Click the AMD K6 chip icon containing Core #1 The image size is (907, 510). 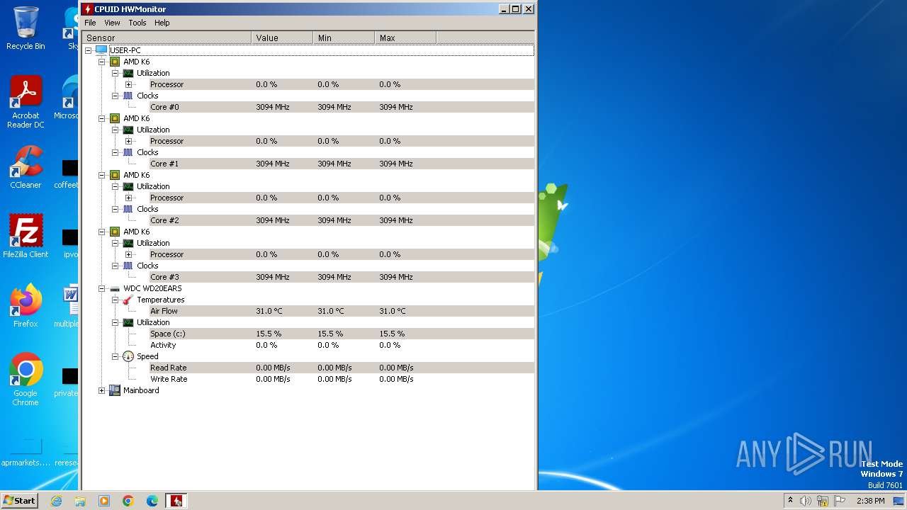pos(115,118)
